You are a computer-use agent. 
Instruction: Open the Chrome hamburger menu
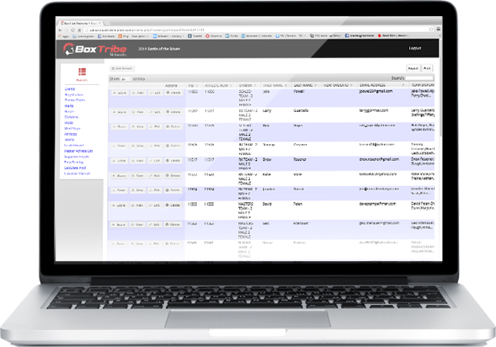[x=439, y=29]
